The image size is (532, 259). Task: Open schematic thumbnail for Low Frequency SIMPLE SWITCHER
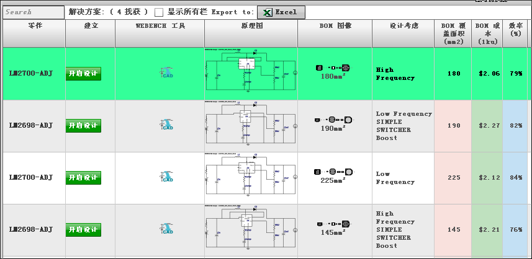(251, 123)
